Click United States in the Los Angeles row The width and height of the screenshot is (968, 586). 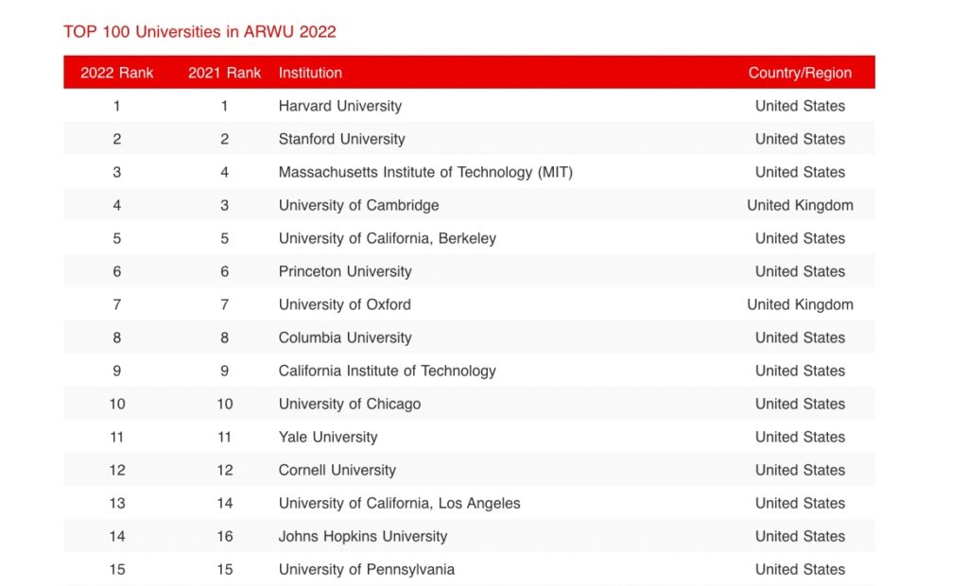(x=800, y=503)
